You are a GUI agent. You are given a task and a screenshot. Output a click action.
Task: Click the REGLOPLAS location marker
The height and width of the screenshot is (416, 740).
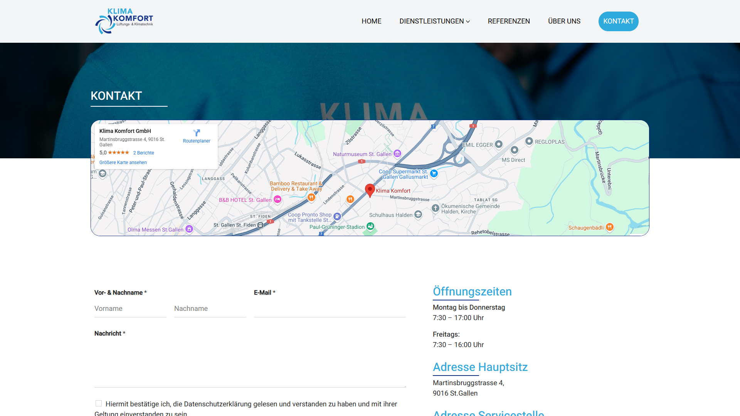coord(529,141)
